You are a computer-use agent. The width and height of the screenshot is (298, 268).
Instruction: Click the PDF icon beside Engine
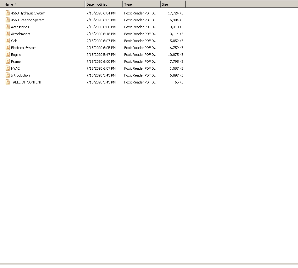coord(8,54)
